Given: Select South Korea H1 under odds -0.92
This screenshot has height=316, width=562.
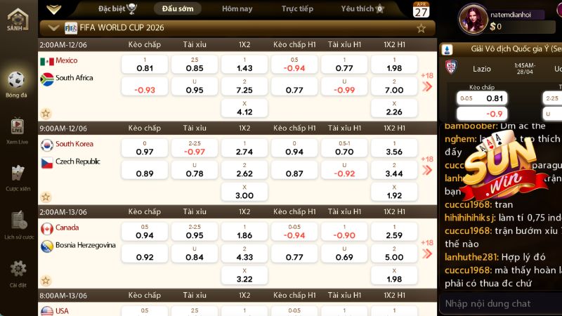Looking at the screenshot, I should point(344,170).
